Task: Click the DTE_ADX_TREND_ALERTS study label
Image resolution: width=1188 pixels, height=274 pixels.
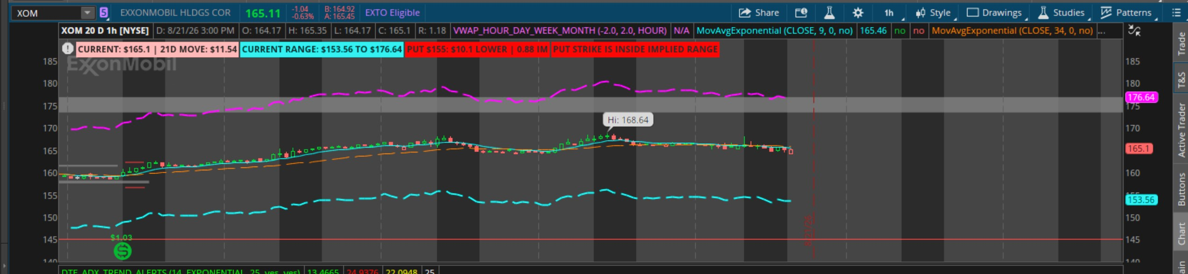Action: pyautogui.click(x=181, y=271)
